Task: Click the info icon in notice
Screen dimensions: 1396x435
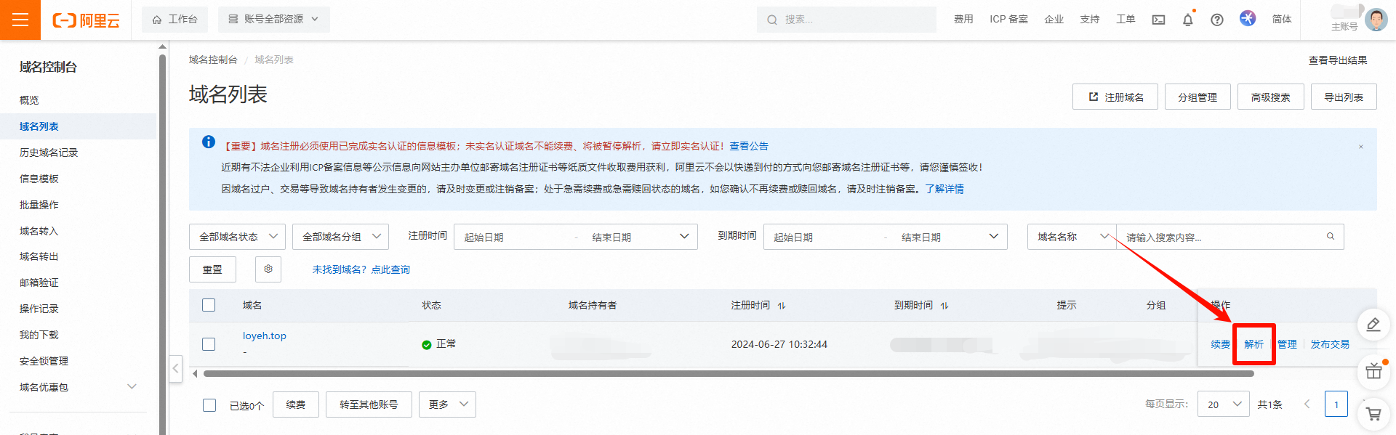Action: [x=209, y=142]
